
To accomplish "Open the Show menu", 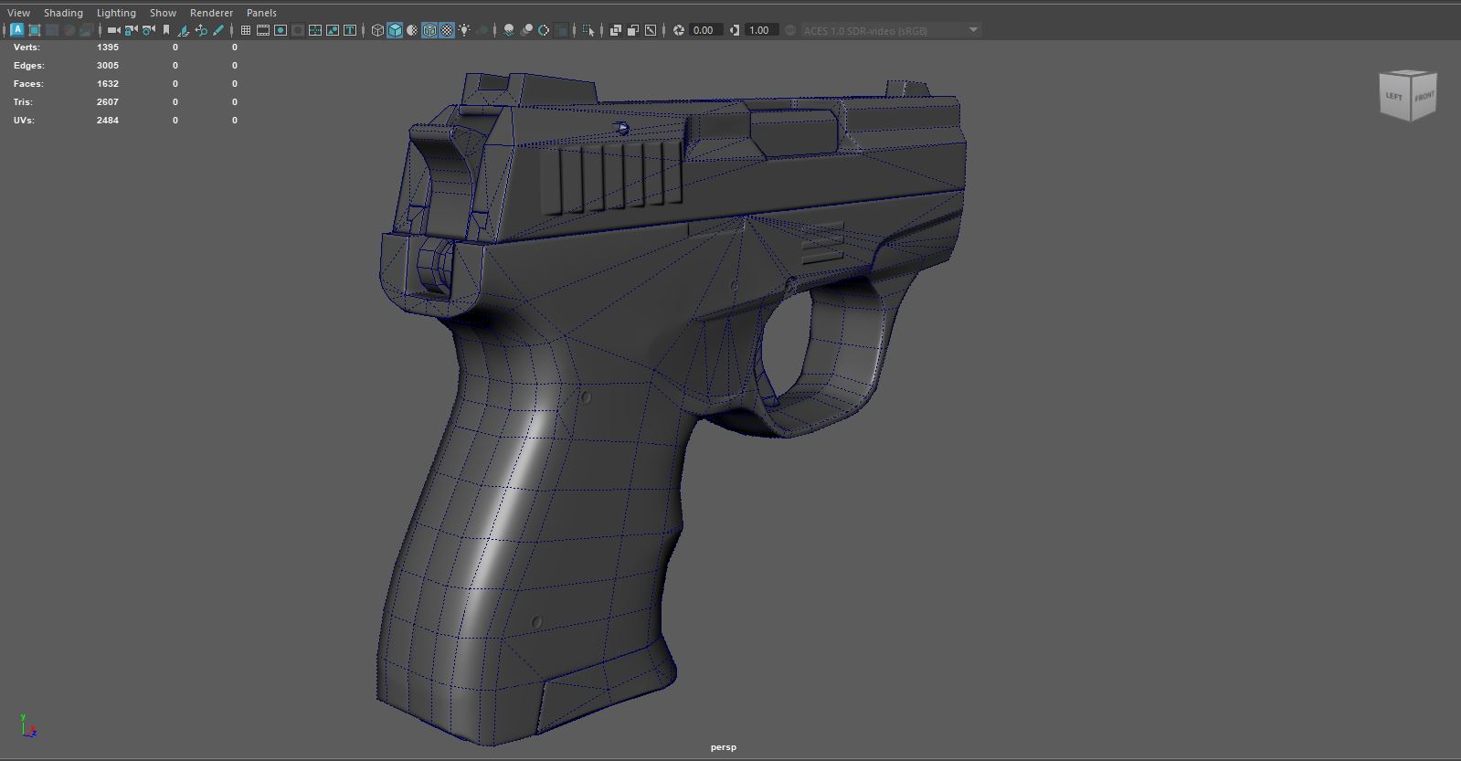I will point(163,13).
